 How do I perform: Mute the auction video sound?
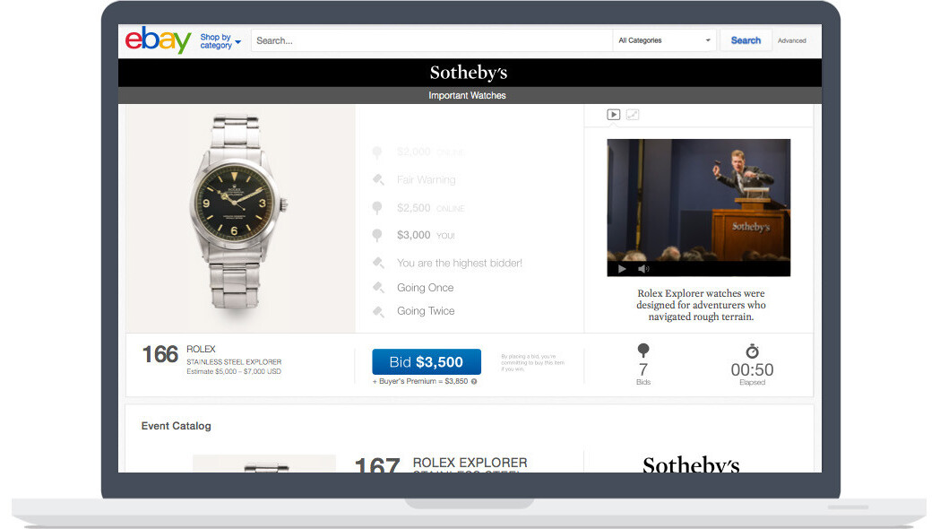pyautogui.click(x=642, y=268)
